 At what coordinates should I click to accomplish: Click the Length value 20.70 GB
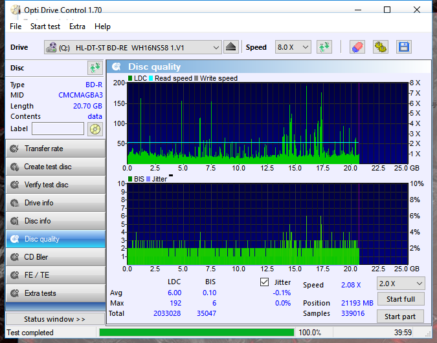[87, 106]
